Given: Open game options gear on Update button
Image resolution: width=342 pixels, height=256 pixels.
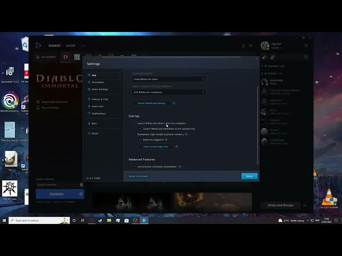Looking at the screenshot, I should [x=81, y=194].
